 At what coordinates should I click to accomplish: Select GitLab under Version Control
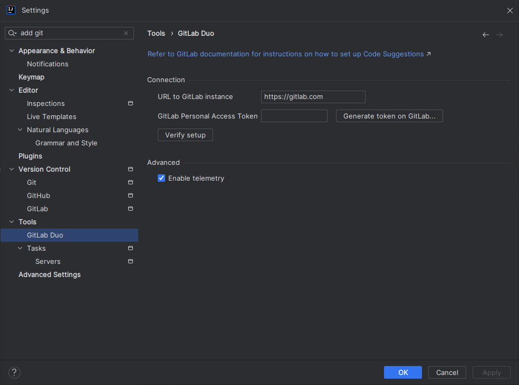click(x=37, y=209)
